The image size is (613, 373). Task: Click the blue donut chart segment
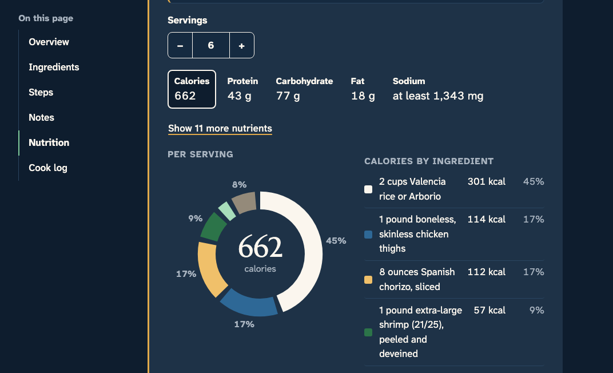tap(249, 305)
